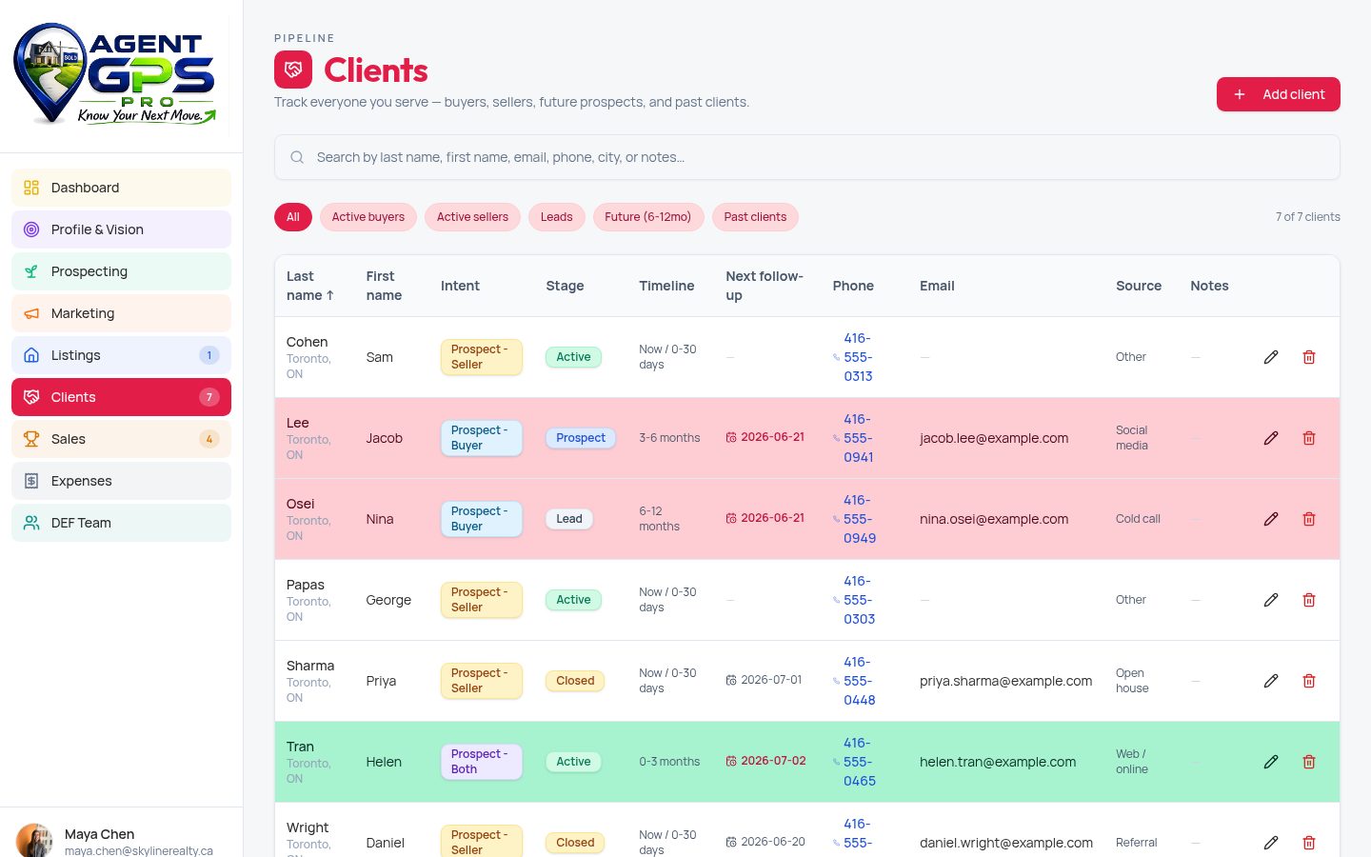Viewport: 1371px width, 857px height.
Task: Click jacob.lee@example.com email
Action: pyautogui.click(x=994, y=438)
